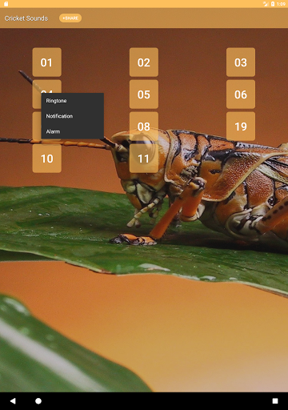Tap the no-signal icon in status bar

[266, 4]
